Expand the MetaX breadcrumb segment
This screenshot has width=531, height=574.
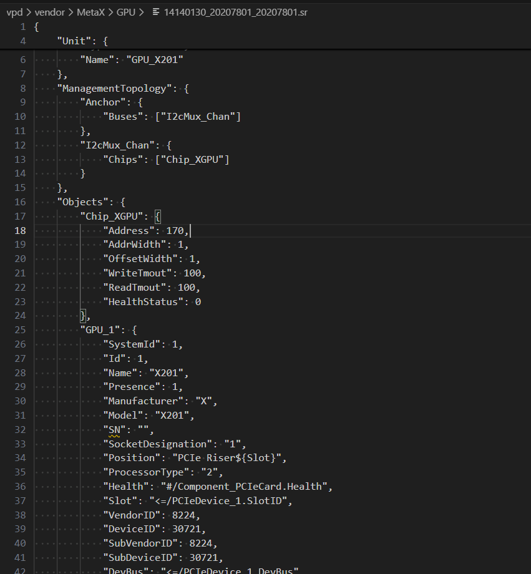click(x=90, y=12)
